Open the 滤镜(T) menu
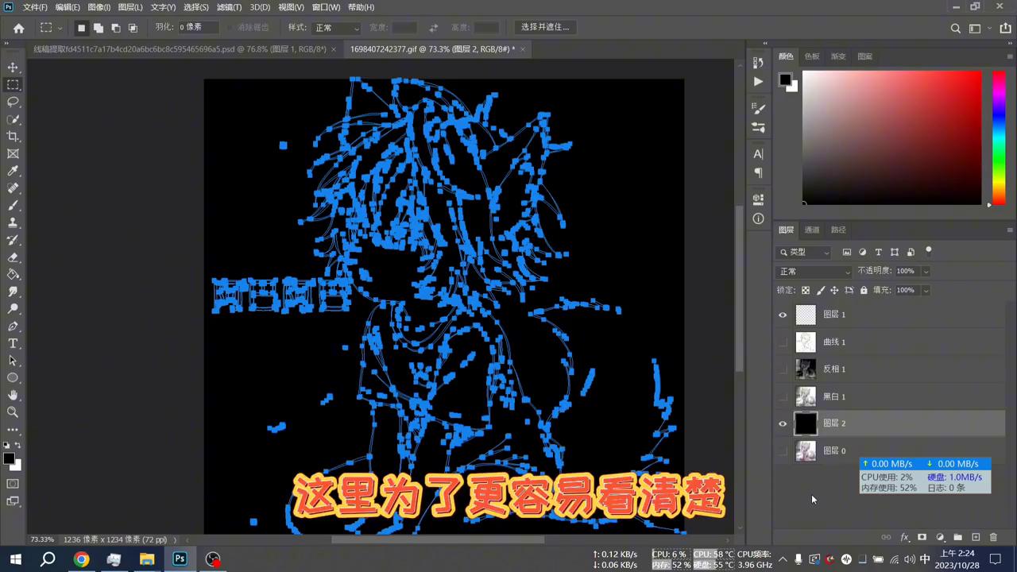The image size is (1017, 572). click(229, 7)
